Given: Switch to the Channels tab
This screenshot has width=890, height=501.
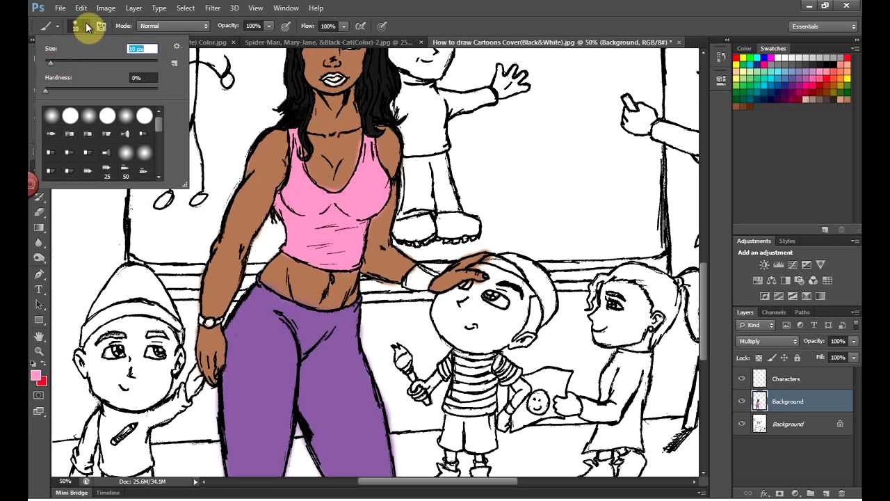Looking at the screenshot, I should tap(773, 312).
